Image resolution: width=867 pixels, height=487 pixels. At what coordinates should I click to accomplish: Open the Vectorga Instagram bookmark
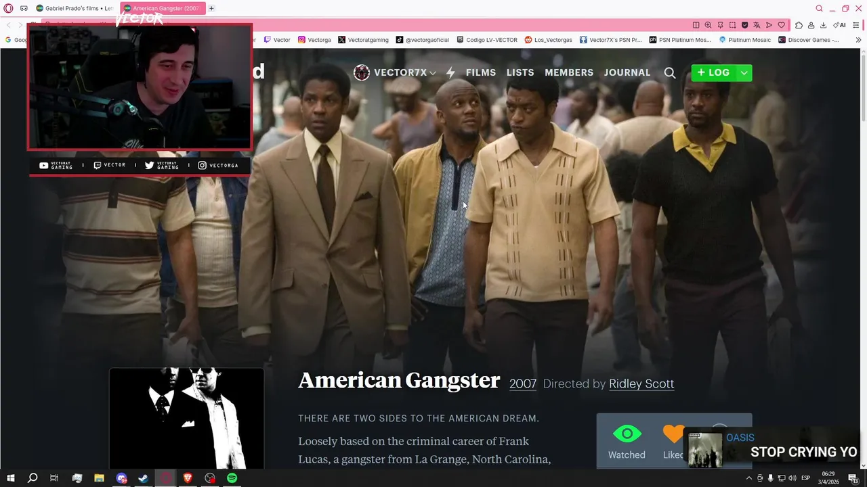point(314,40)
